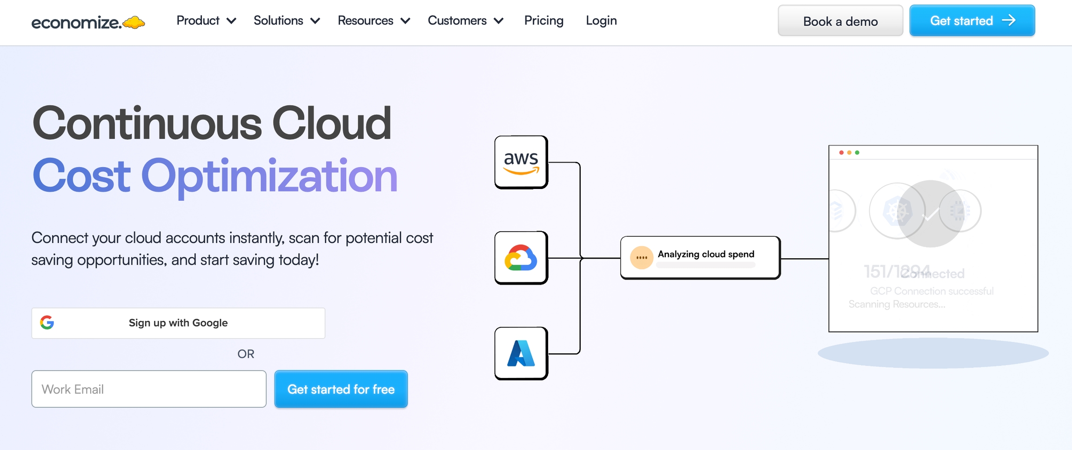Expand the Resources dropdown chevron
1072x450 pixels.
pos(405,21)
